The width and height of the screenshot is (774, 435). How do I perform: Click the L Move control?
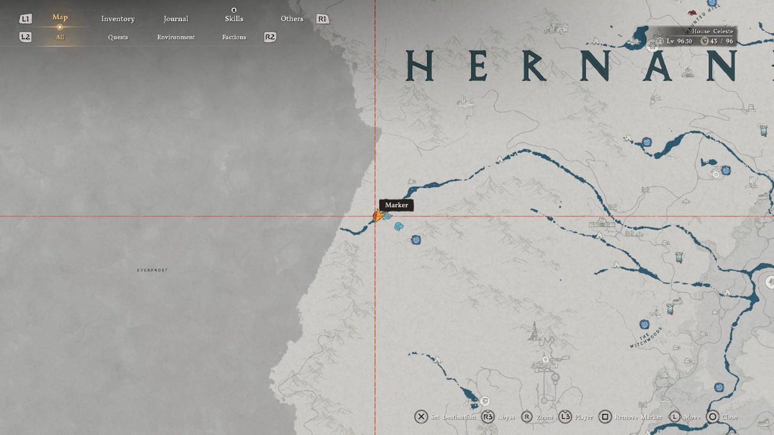pyautogui.click(x=685, y=417)
